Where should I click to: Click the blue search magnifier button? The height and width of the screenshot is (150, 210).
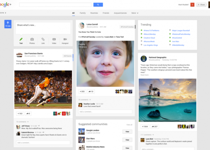[x=98, y=5]
